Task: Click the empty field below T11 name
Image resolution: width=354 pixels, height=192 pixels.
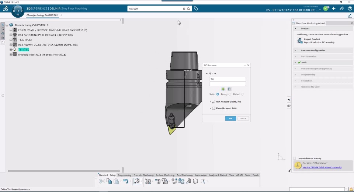Action: click(228, 84)
